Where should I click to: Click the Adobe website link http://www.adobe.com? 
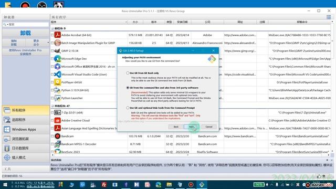240,35
